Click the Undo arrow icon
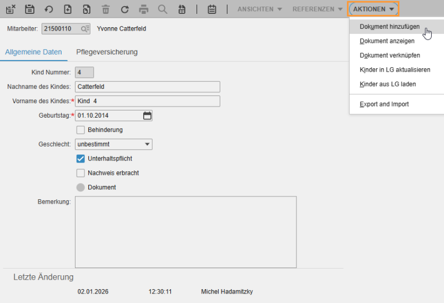 [48, 9]
